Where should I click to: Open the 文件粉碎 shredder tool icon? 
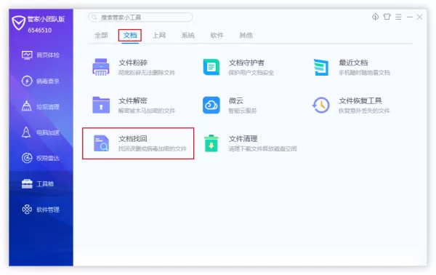101,67
